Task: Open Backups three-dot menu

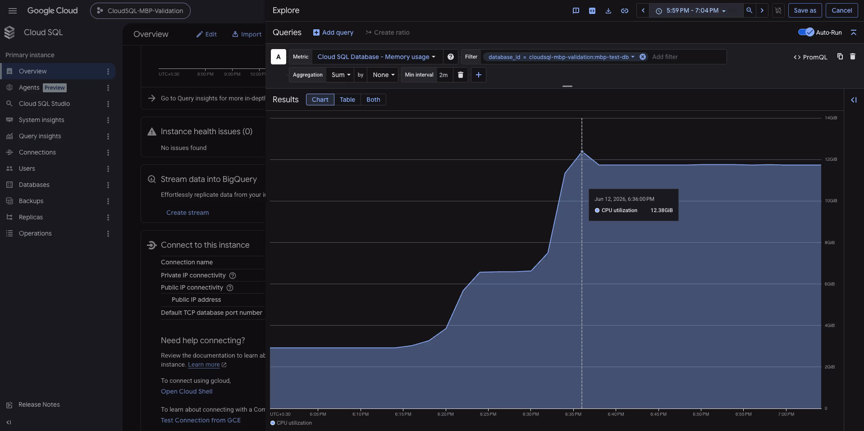Action: tap(108, 201)
